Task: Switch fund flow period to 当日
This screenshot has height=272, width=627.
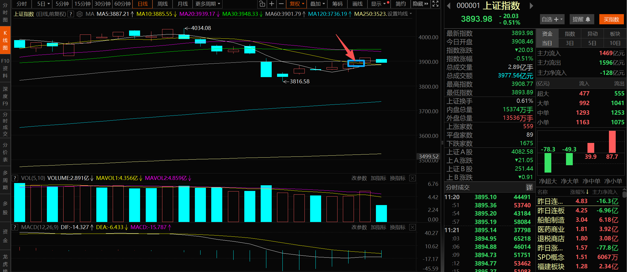Action: point(547,43)
